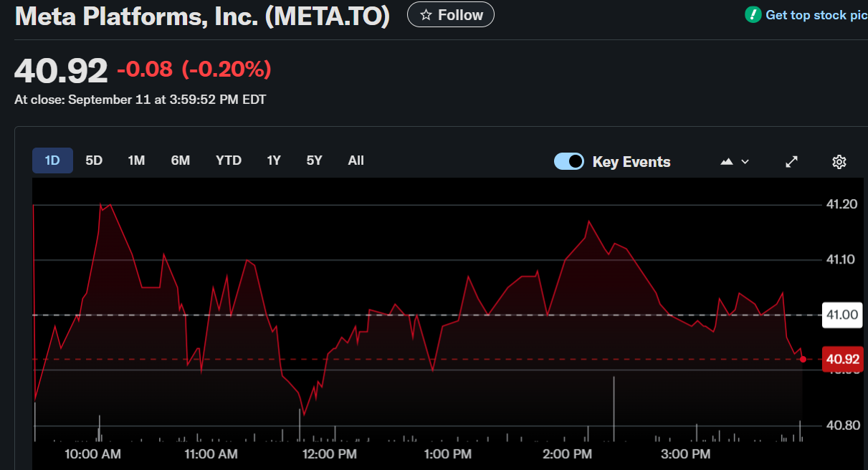Click the Follow button
Viewport: 868px width, 470px height.
pyautogui.click(x=450, y=14)
